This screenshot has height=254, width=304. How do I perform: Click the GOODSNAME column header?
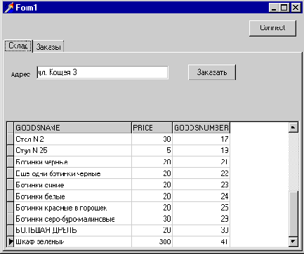[73, 128]
